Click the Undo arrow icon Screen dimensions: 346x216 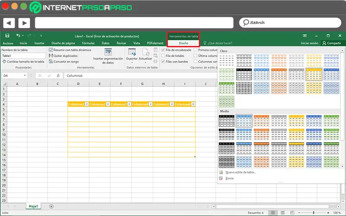(x=18, y=35)
